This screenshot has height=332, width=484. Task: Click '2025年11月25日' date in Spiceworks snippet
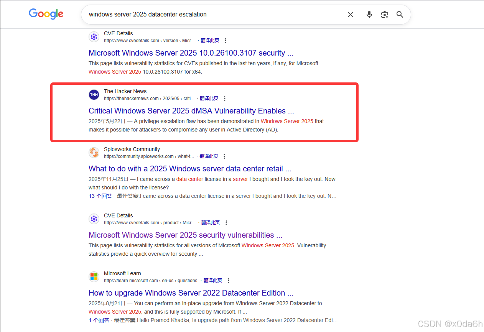click(109, 179)
